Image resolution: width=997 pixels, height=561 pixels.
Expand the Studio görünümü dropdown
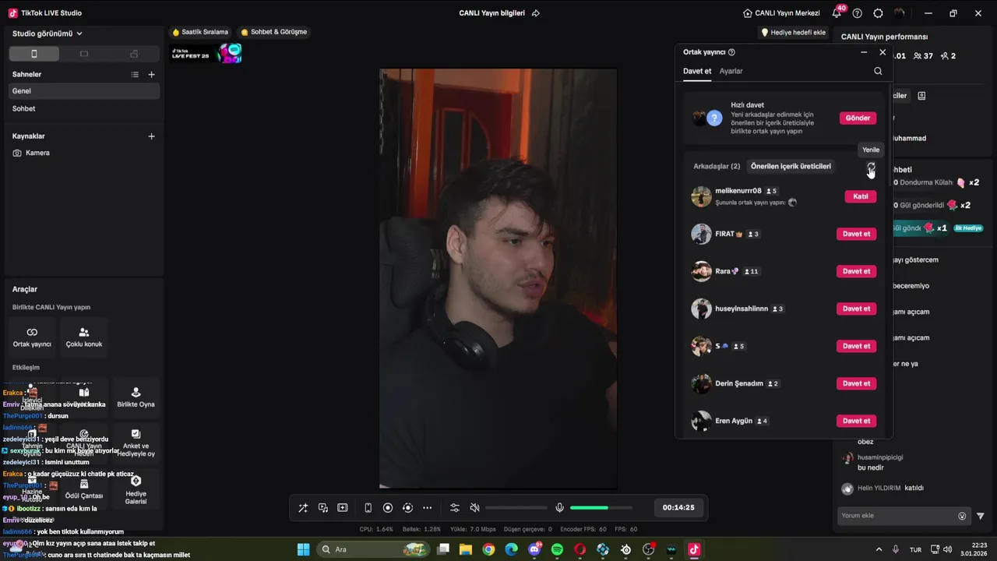(x=48, y=34)
